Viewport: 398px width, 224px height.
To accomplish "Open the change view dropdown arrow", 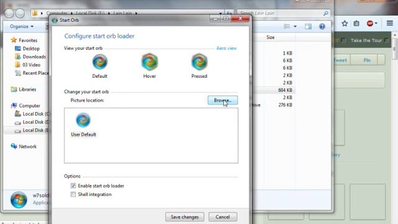I will [295, 26].
